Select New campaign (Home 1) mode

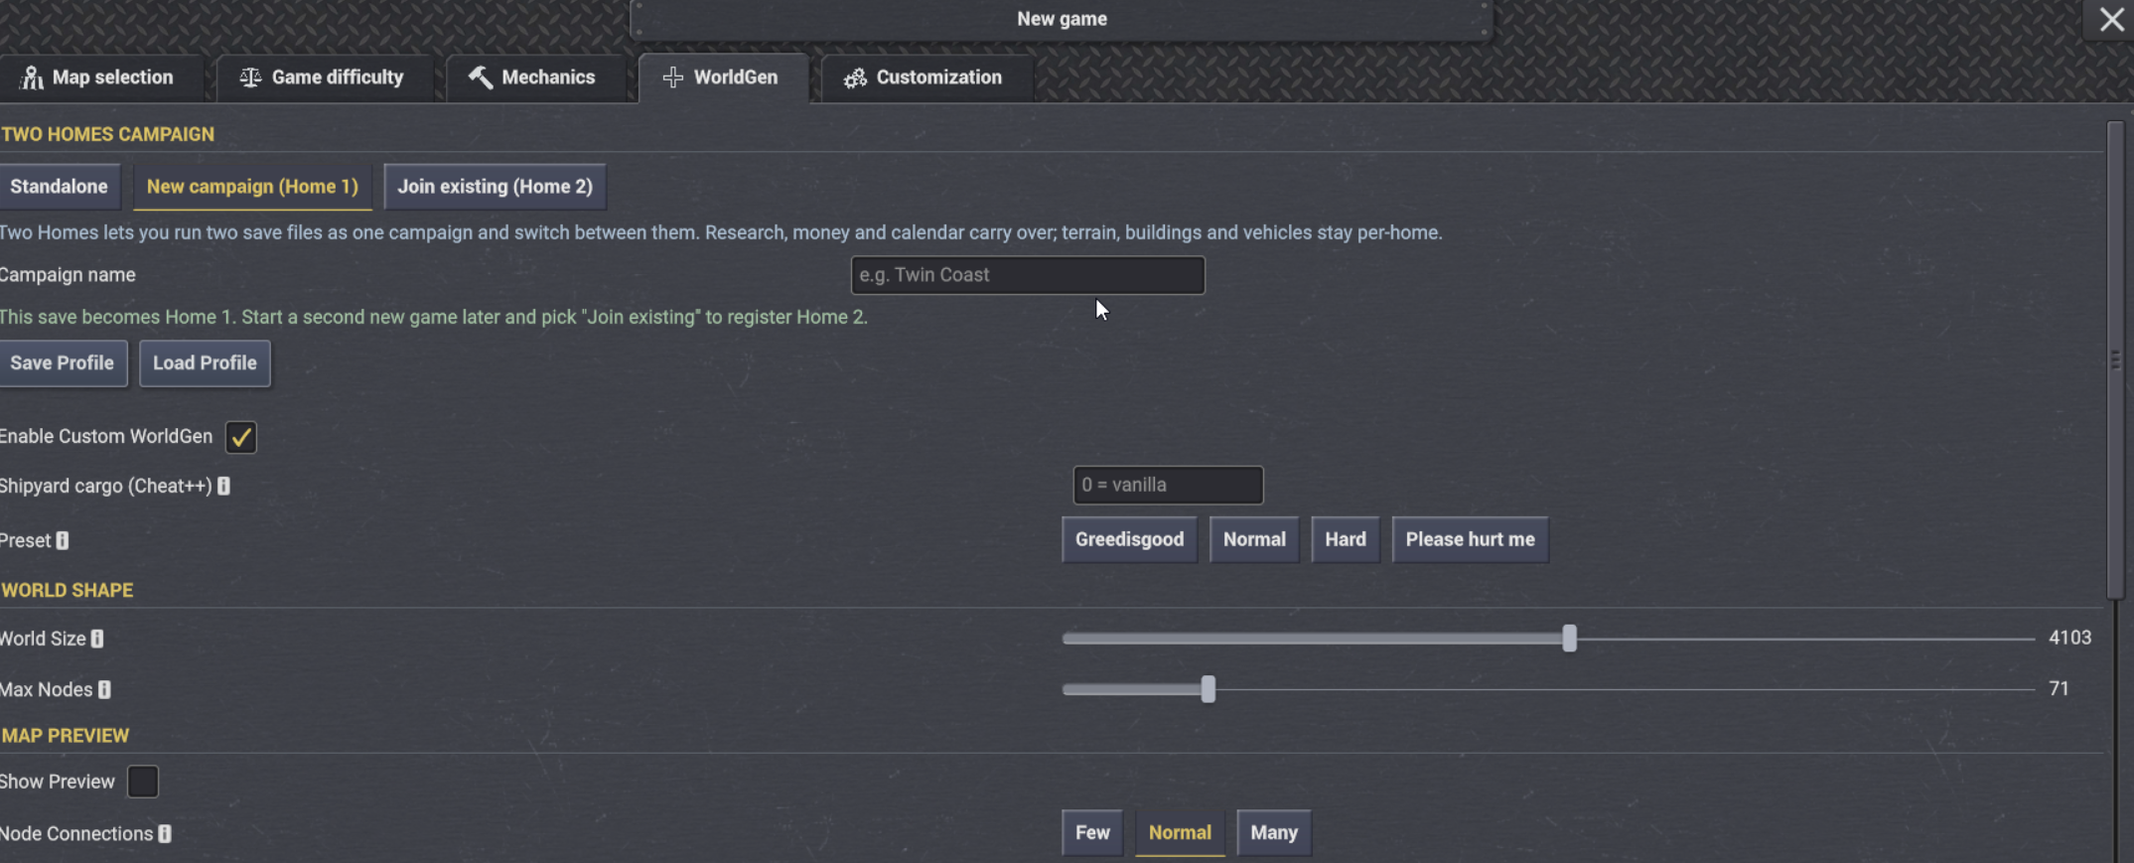(x=252, y=187)
